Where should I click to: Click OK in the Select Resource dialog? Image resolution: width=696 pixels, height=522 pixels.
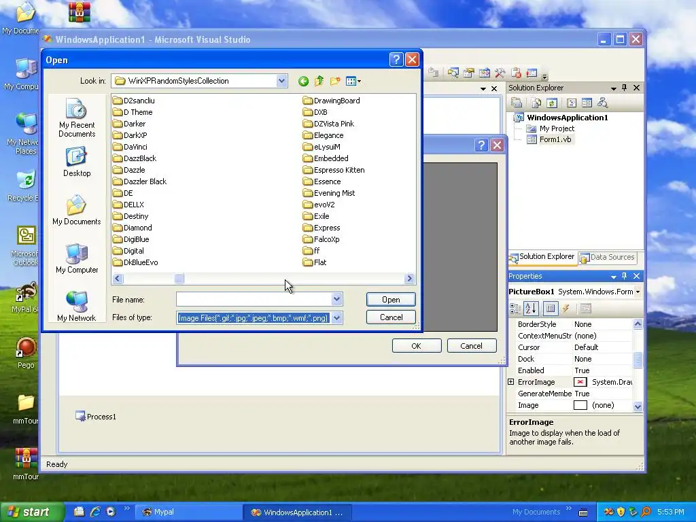click(417, 346)
